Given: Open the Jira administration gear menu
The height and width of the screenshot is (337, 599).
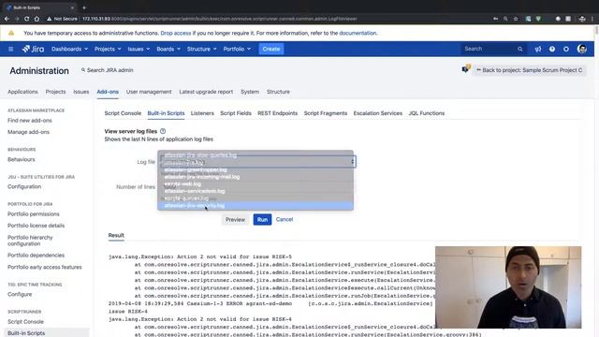Looking at the screenshot, I should point(566,49).
